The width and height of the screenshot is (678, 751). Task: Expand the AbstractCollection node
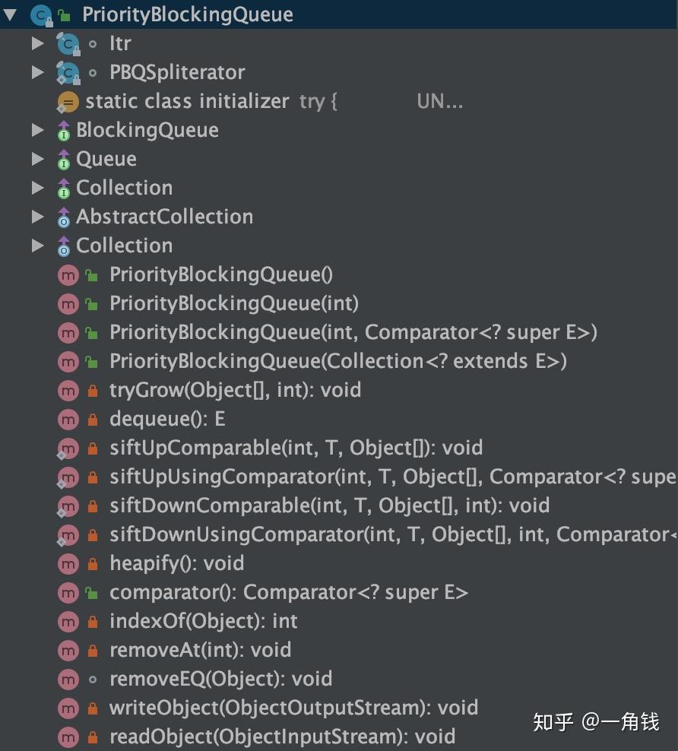(37, 217)
